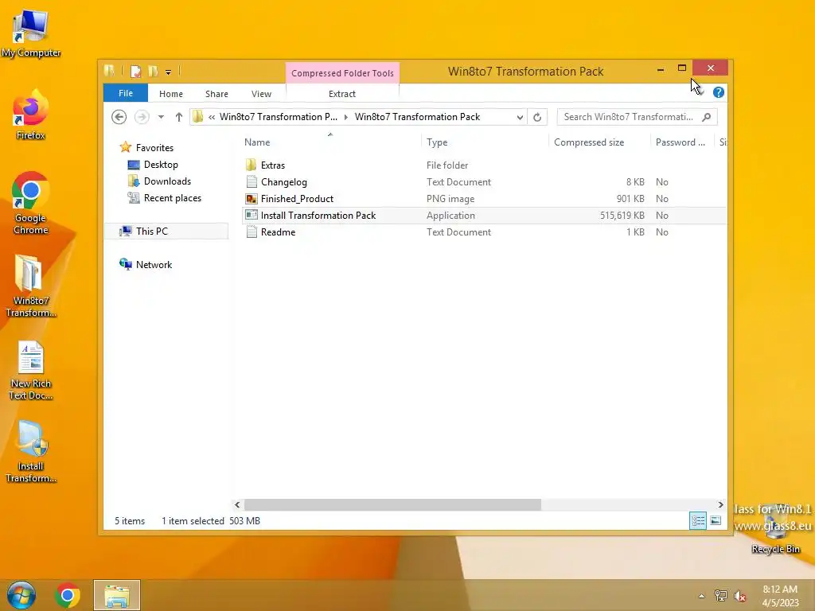This screenshot has height=611, width=815.
Task: Click the taskbar clock showing 8:12 AM
Action: pos(780,596)
